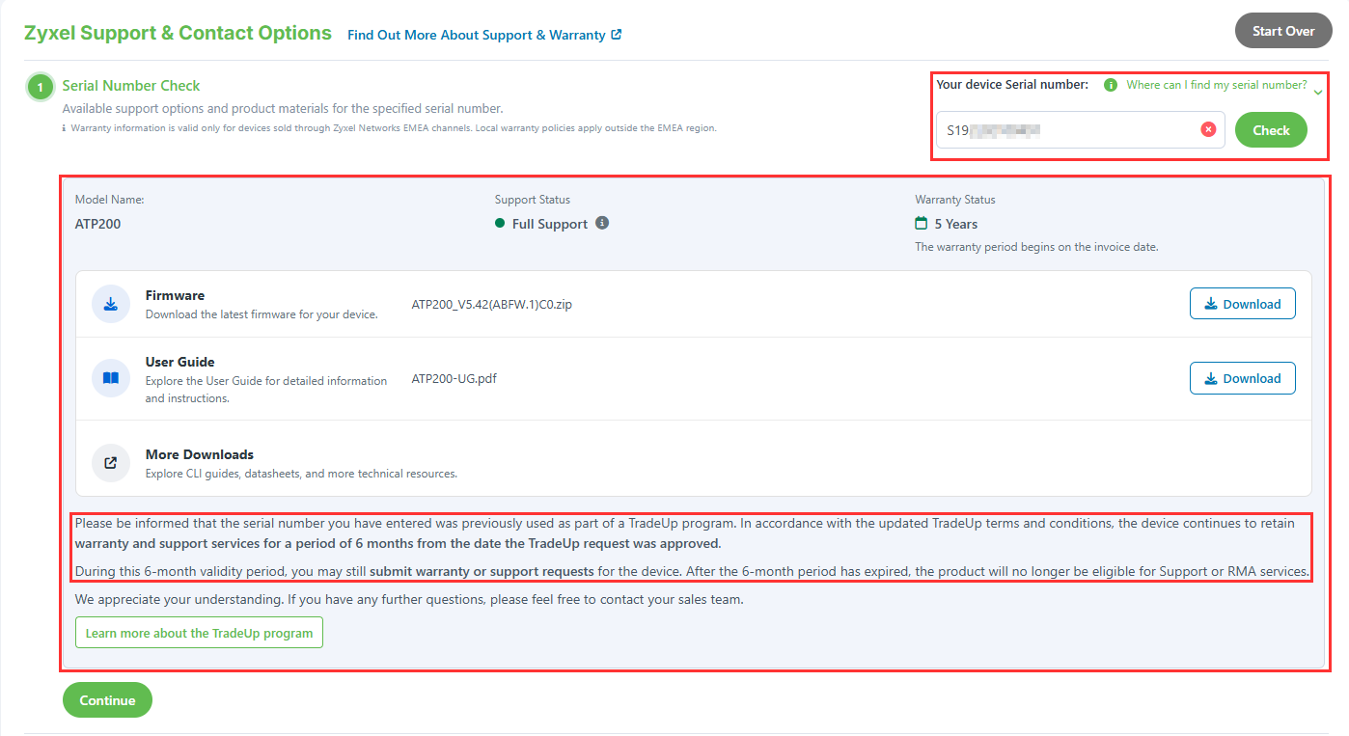
Task: Click the 'Support Status' label
Action: [x=533, y=200]
